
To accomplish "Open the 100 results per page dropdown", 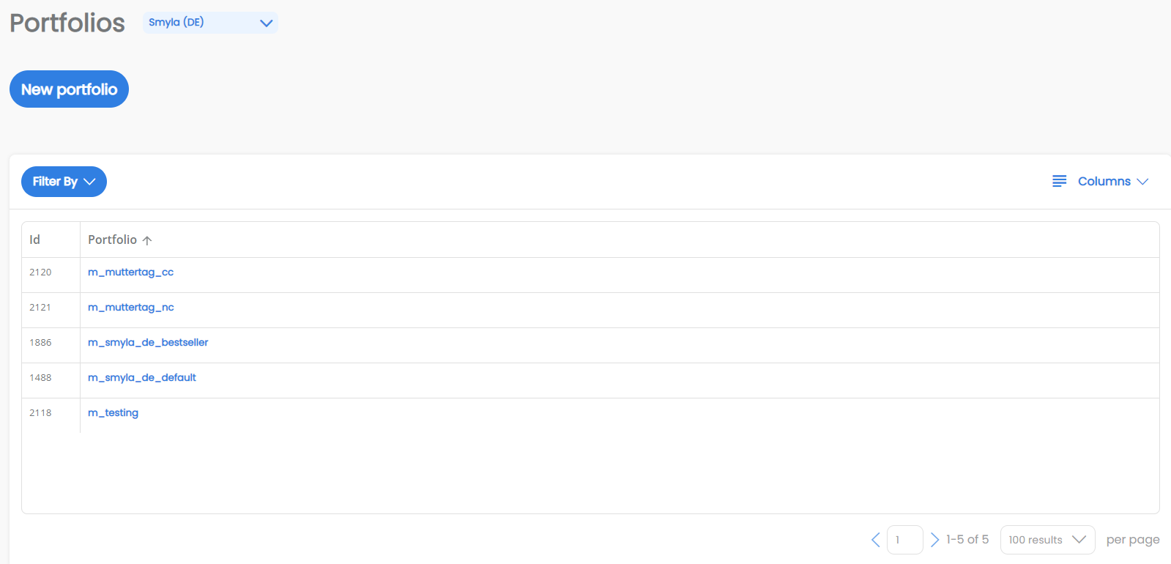I will pos(1047,539).
